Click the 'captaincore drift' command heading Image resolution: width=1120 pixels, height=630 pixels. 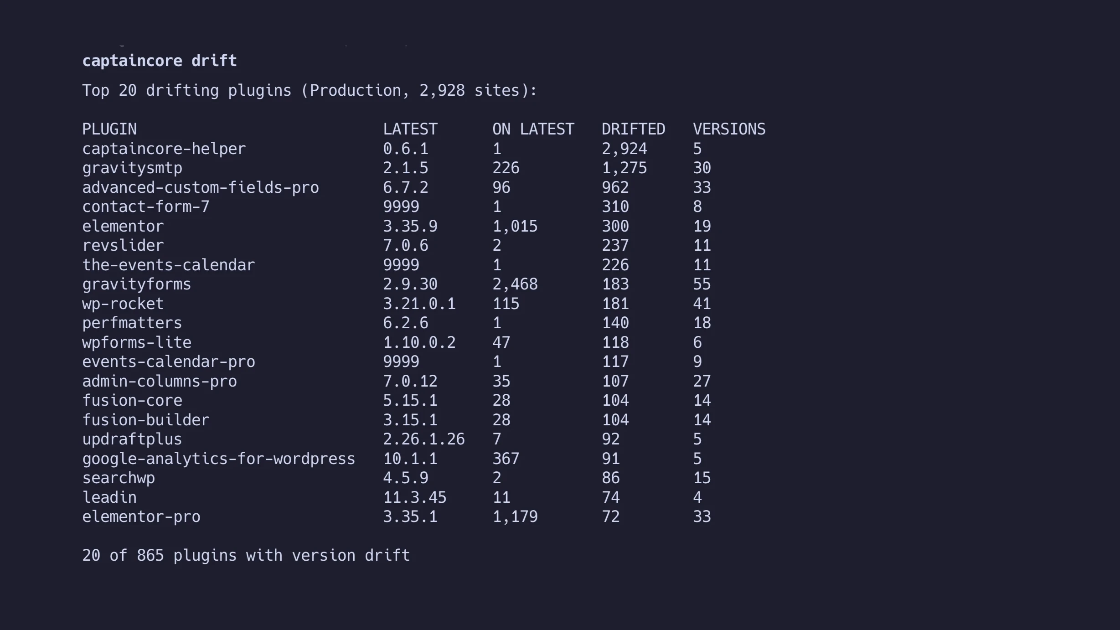[159, 61]
